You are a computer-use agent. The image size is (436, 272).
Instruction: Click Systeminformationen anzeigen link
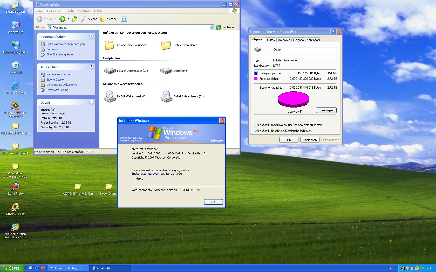pyautogui.click(x=66, y=44)
